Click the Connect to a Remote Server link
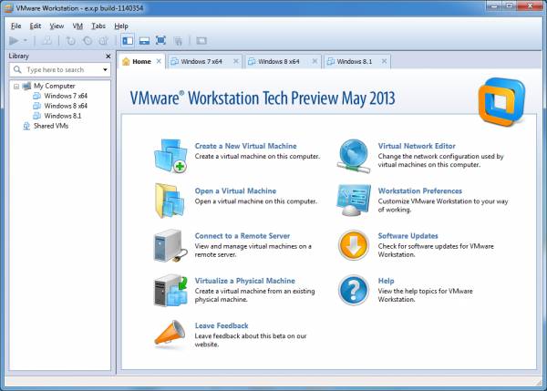Screen dimensions: 547x391 tap(243, 236)
